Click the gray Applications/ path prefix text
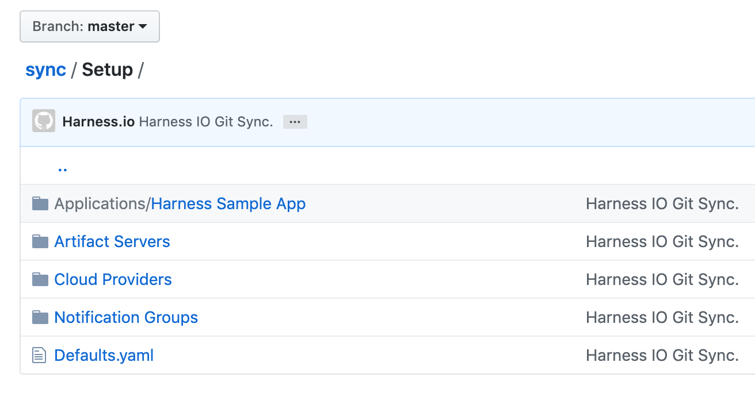755x393 pixels. tap(102, 203)
